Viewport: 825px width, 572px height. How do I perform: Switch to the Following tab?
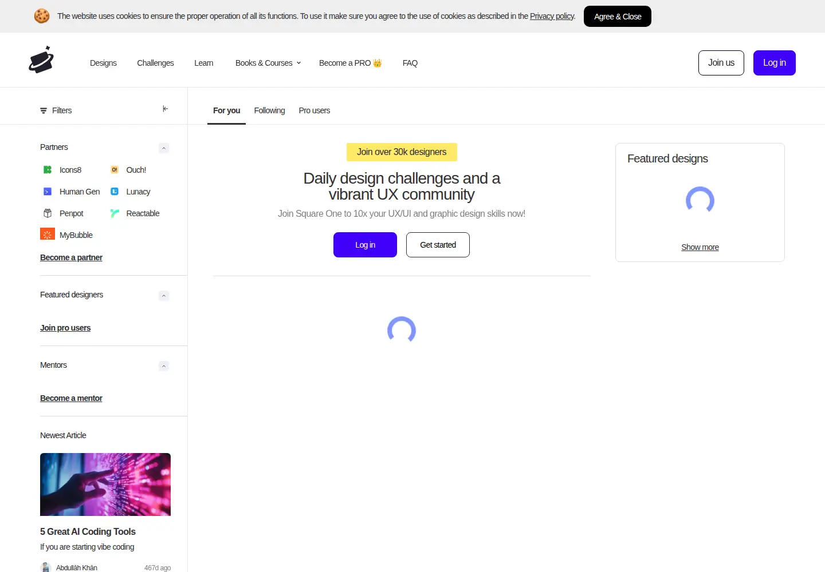click(x=269, y=110)
